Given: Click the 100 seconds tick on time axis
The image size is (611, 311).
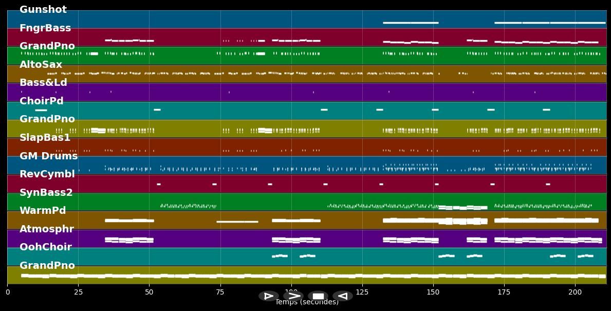Looking at the screenshot, I should click(291, 292).
